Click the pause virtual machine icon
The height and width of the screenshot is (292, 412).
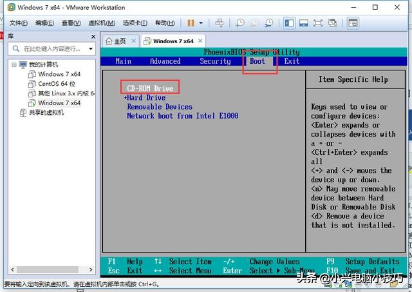click(x=191, y=23)
